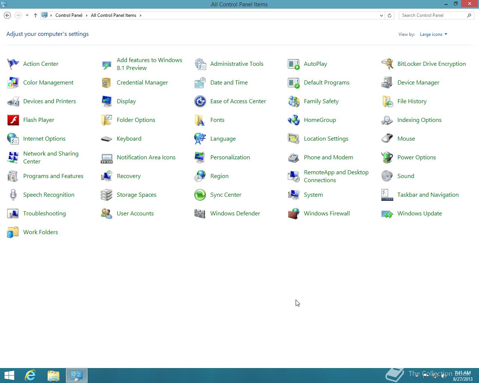Open the Flash Player icon

click(x=13, y=120)
